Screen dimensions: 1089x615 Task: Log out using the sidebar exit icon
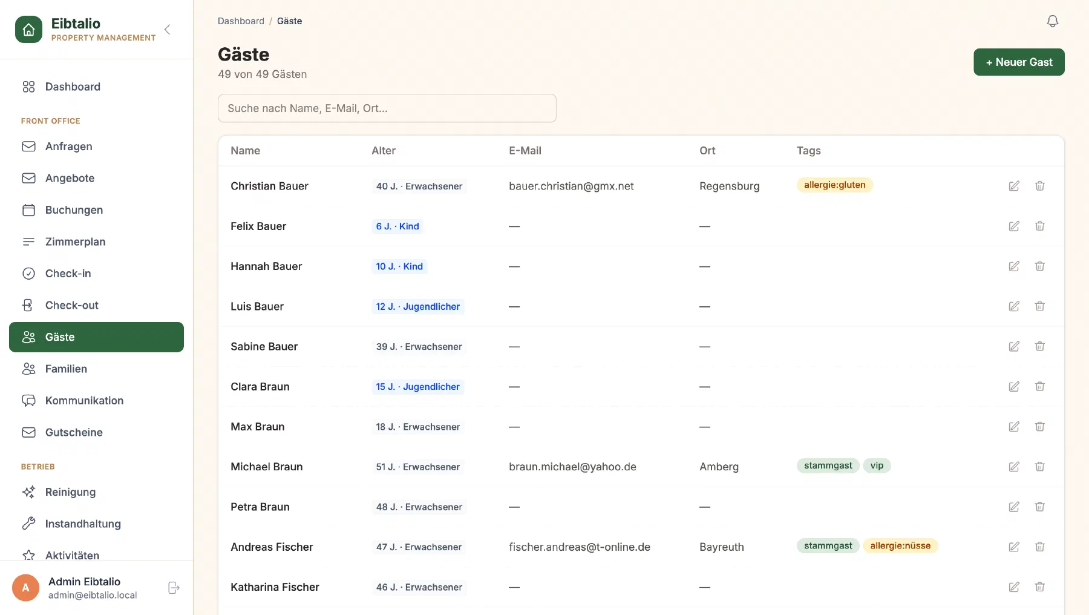174,588
